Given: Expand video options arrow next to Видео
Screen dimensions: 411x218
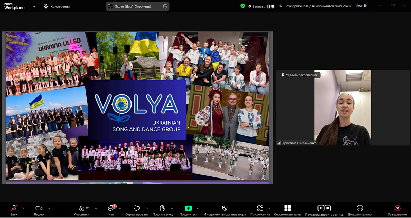Looking at the screenshot, I should pyautogui.click(x=48, y=208).
